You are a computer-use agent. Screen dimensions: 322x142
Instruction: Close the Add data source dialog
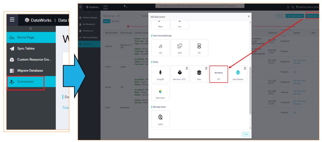pos(249,17)
